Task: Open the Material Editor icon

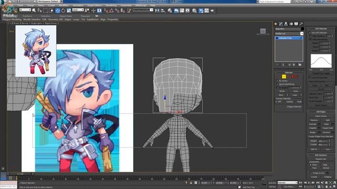Action: [x=194, y=10]
